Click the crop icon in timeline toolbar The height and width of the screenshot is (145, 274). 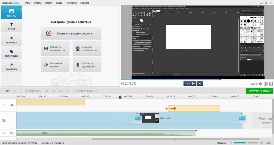click(x=54, y=91)
